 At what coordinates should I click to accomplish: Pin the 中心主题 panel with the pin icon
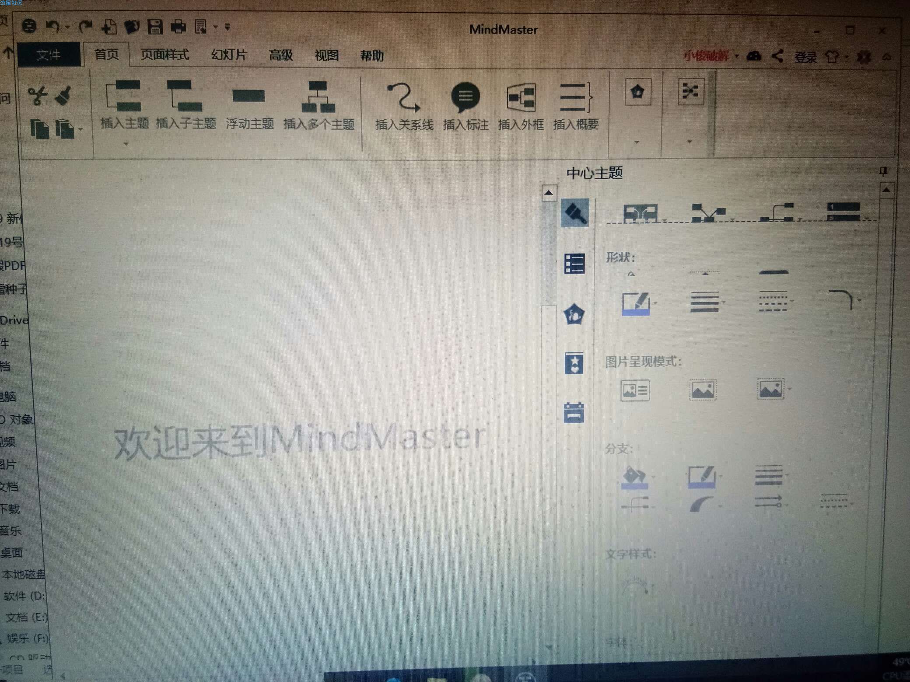pos(883,171)
